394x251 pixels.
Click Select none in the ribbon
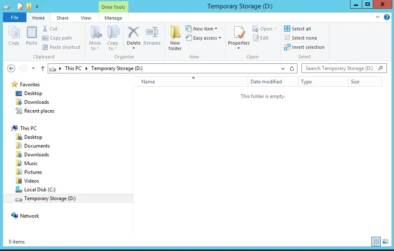(304, 38)
